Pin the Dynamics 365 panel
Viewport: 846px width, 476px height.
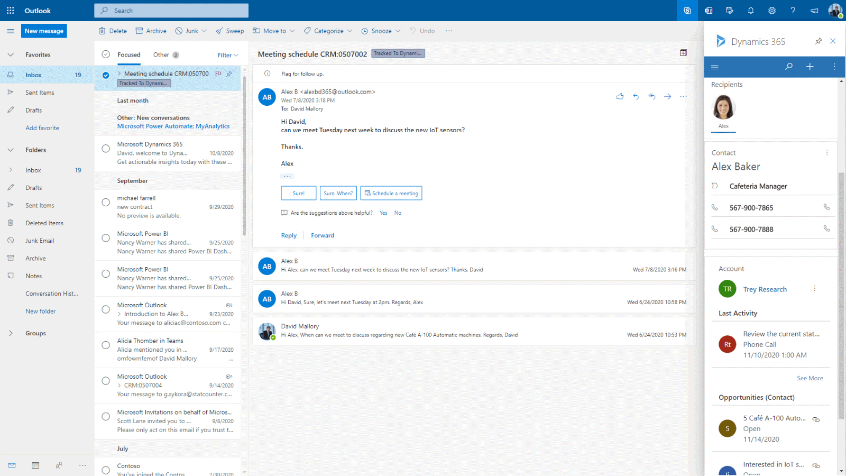pos(819,41)
